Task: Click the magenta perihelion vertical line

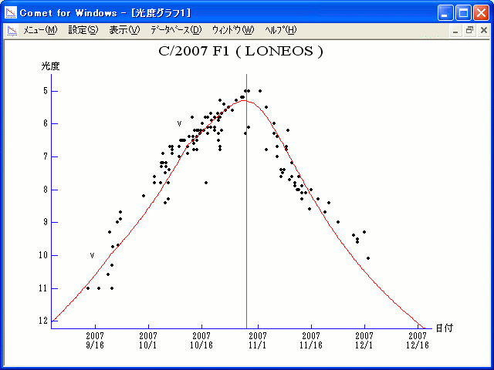Action: click(x=246, y=201)
